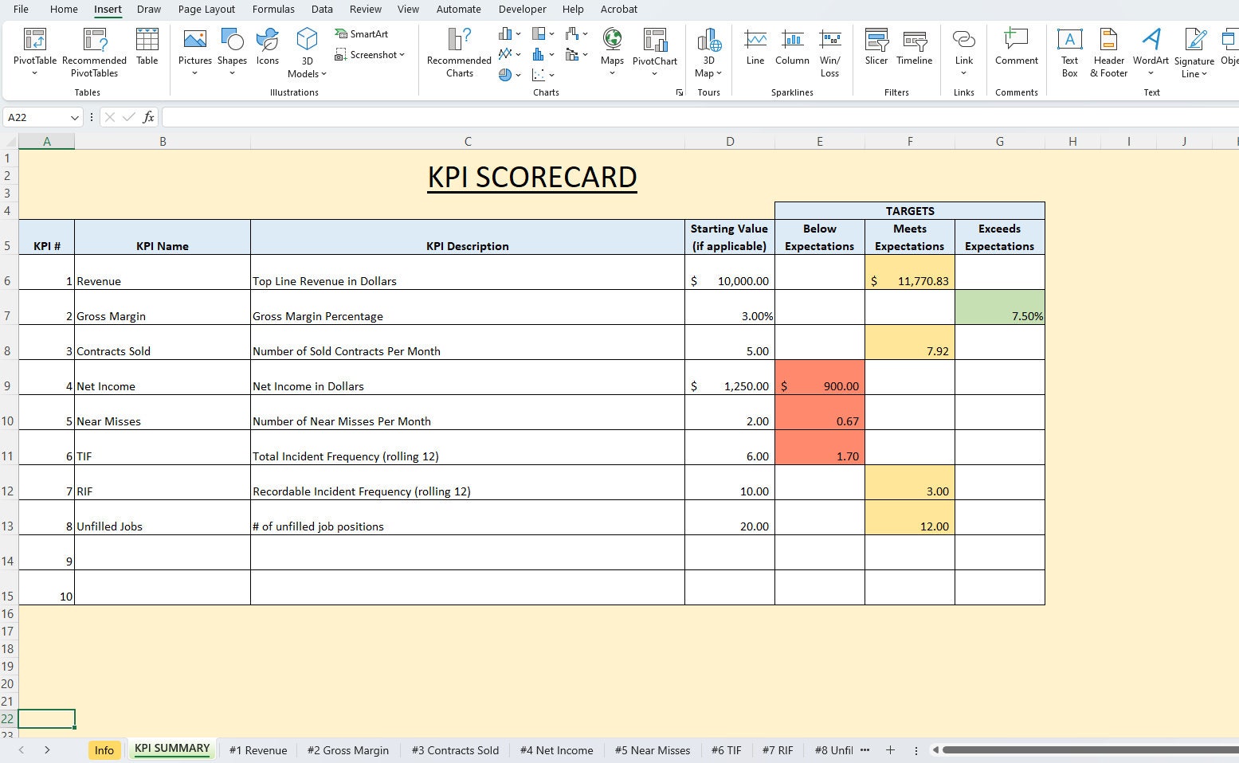The height and width of the screenshot is (763, 1239).
Task: Insert WordArt
Action: [1150, 48]
